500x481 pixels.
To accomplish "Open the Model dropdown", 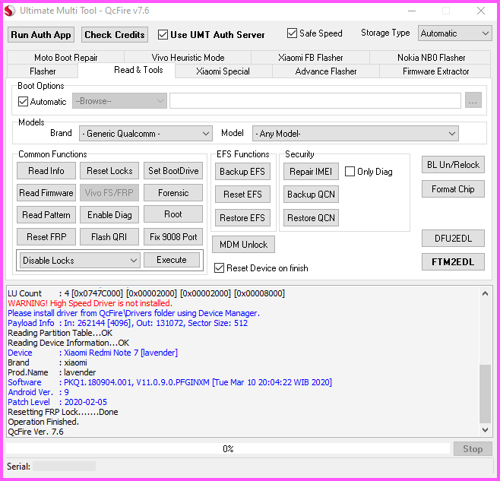I will point(355,133).
